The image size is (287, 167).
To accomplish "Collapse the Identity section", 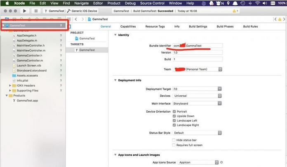I will 115,35.
